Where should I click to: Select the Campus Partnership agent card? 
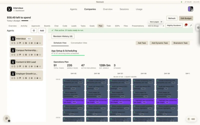pyautogui.click(x=26, y=52)
